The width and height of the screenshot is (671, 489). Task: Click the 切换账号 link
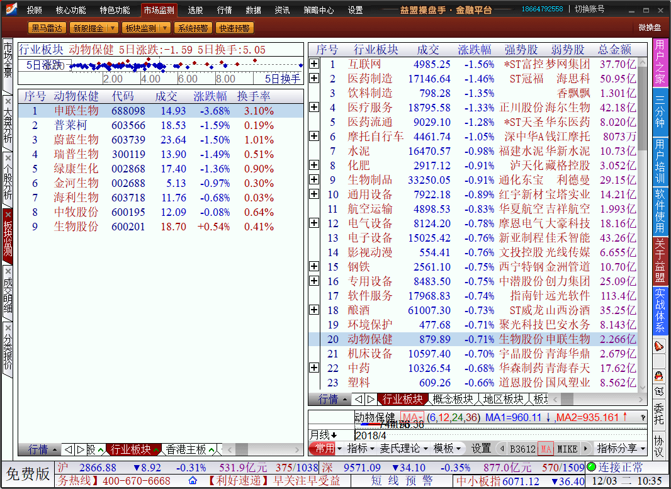589,9
